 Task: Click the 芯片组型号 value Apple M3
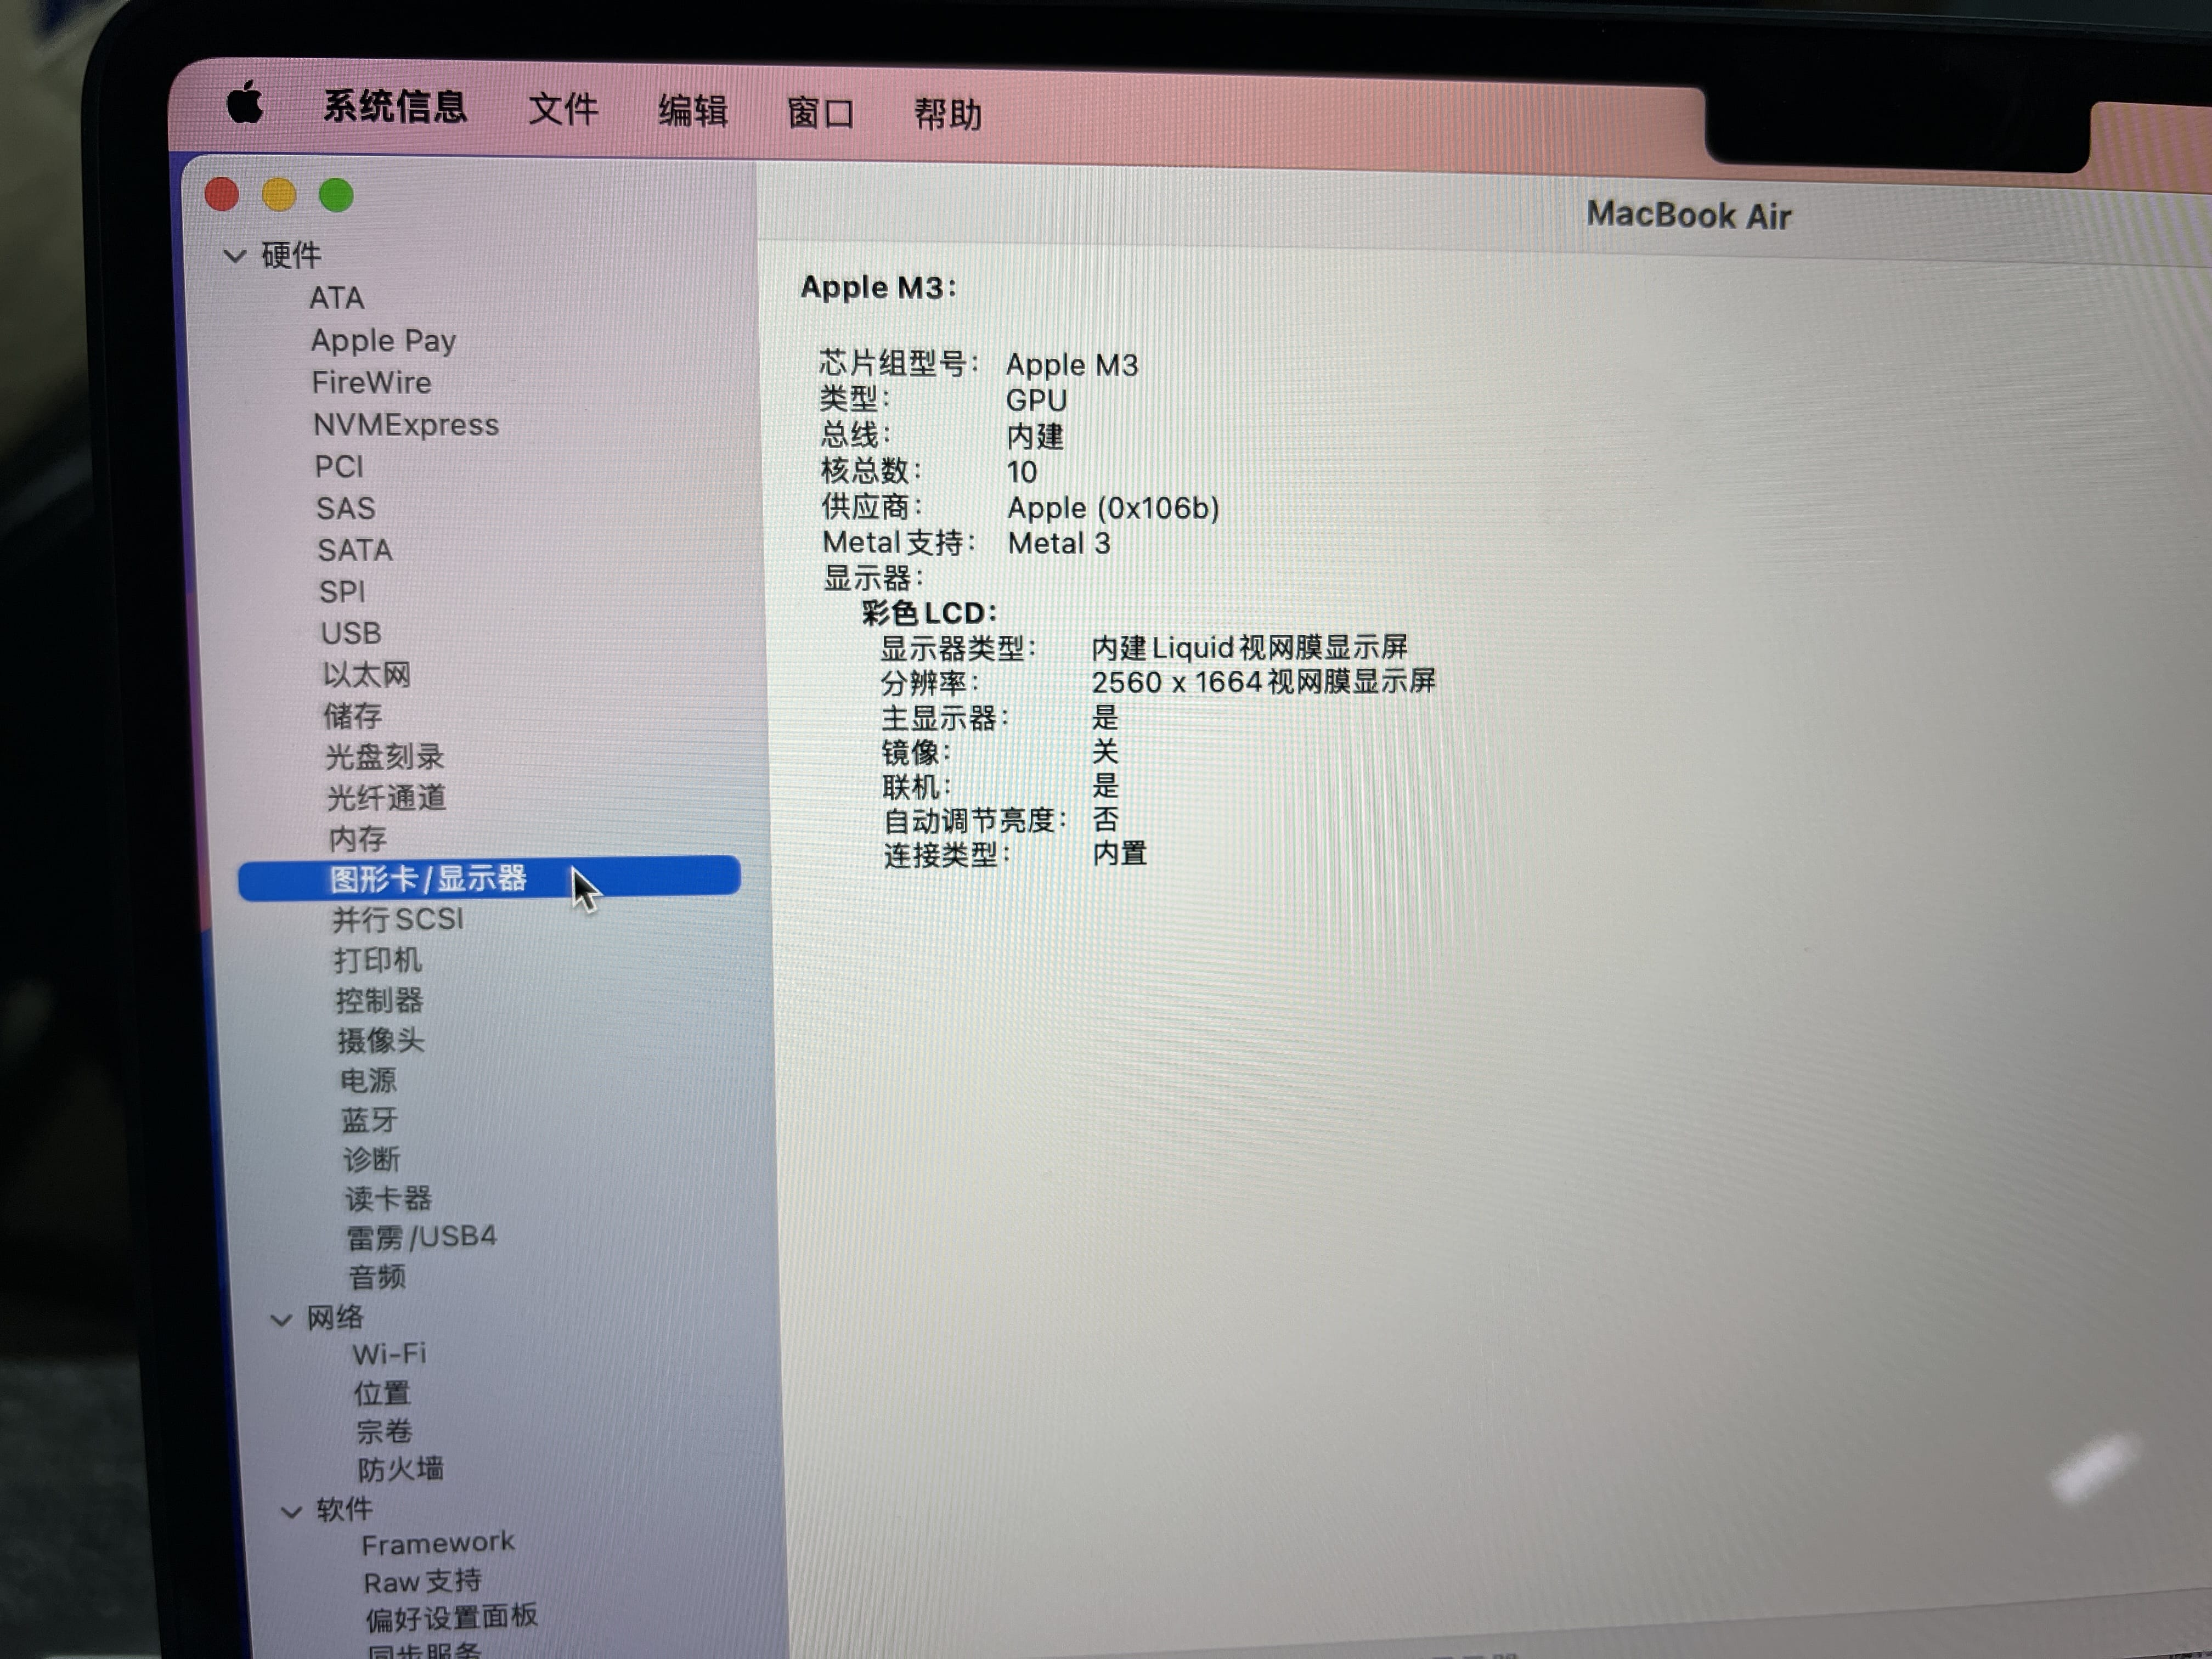pyautogui.click(x=1072, y=365)
